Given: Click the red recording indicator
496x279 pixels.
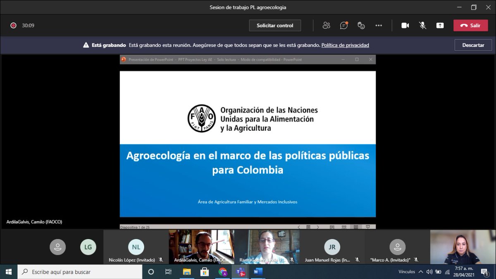Looking at the screenshot, I should [13, 25].
